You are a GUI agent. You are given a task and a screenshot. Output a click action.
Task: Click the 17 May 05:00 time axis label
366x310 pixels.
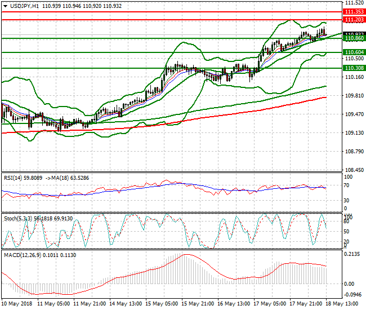tap(270, 304)
